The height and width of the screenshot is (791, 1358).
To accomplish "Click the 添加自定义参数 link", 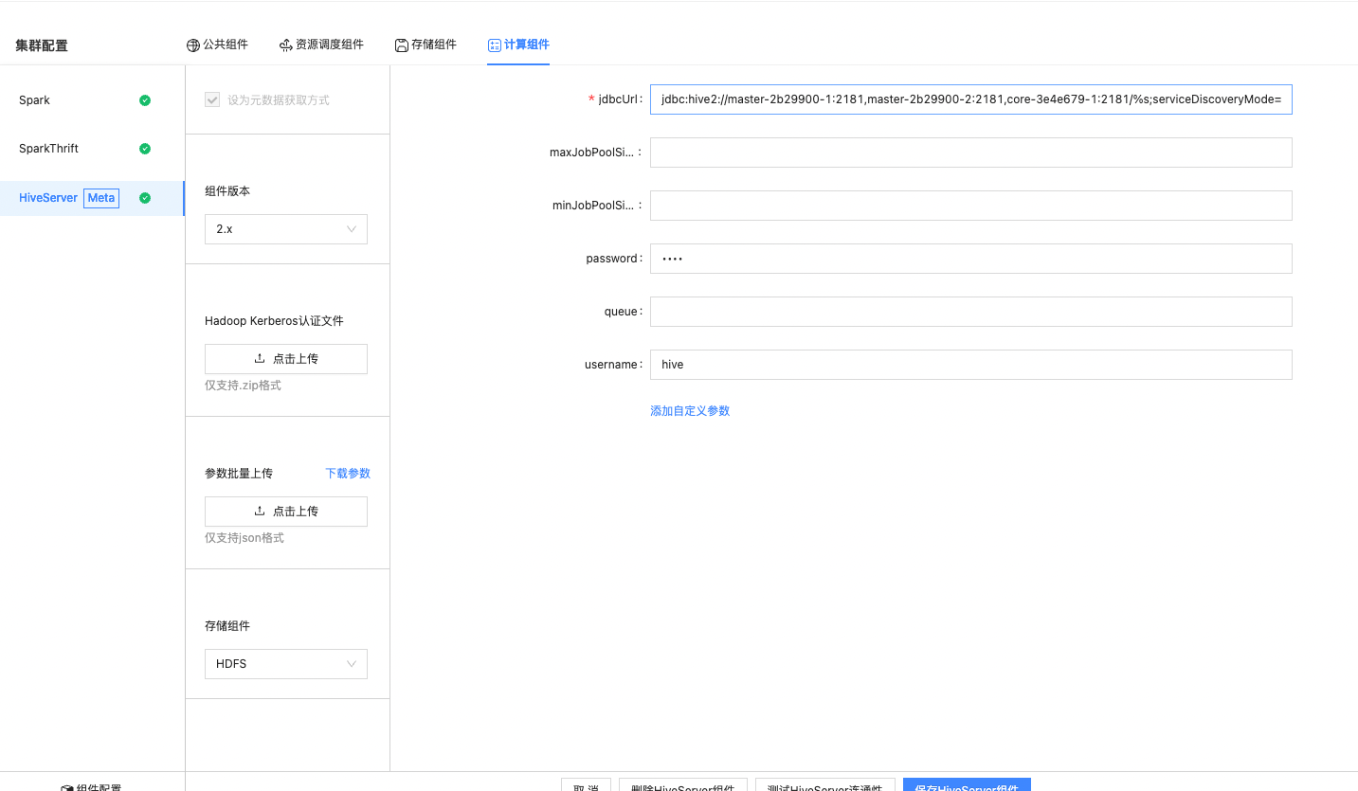I will [x=690, y=411].
